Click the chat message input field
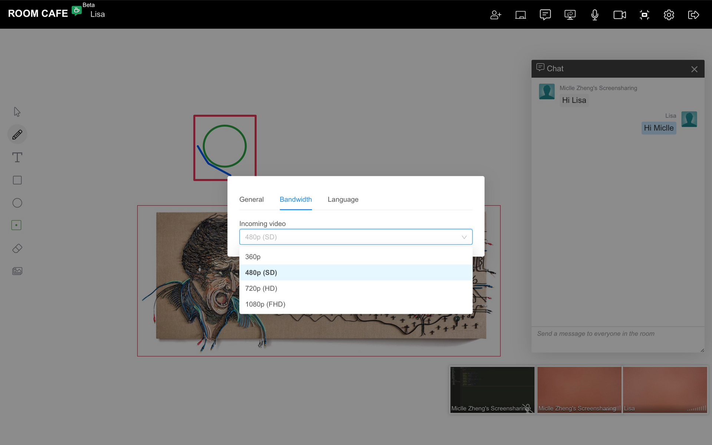The width and height of the screenshot is (712, 445). tap(618, 340)
